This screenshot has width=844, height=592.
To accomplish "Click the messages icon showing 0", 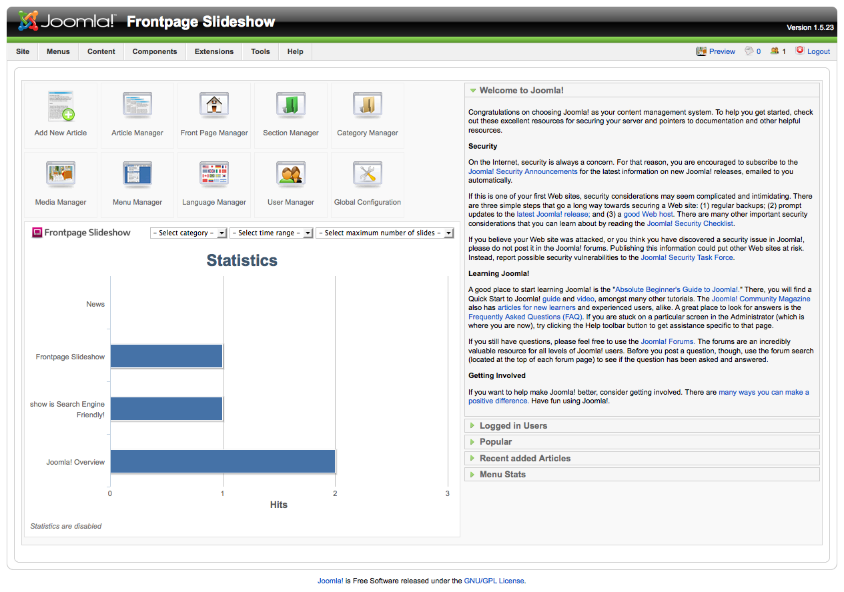I will click(x=749, y=51).
